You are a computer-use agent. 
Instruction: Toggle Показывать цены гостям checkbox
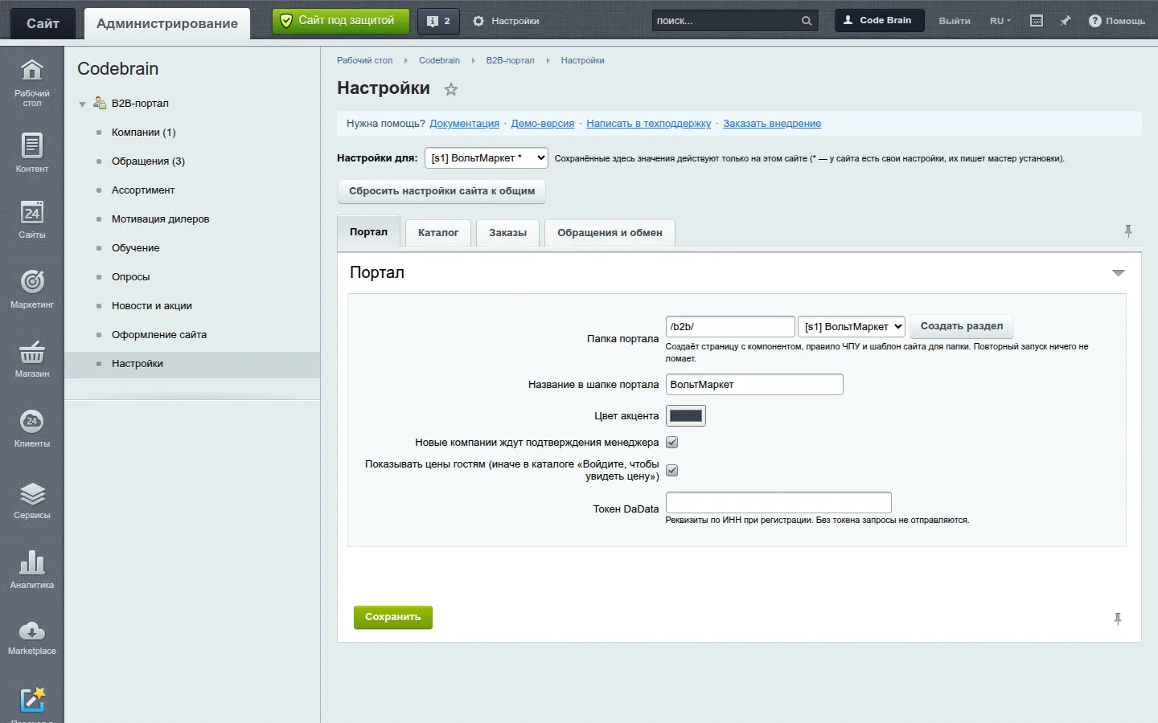672,471
